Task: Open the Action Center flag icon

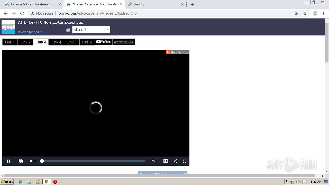Action: pos(305,182)
